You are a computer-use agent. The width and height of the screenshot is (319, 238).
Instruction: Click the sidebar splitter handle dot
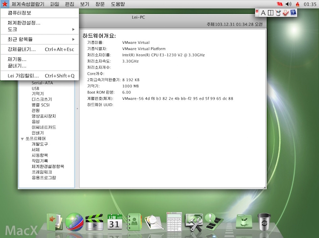(x=77, y=109)
